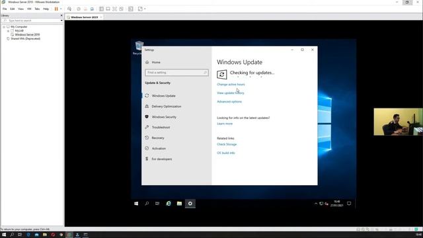Open the guest Start menu
The height and width of the screenshot is (238, 423).
[136, 204]
